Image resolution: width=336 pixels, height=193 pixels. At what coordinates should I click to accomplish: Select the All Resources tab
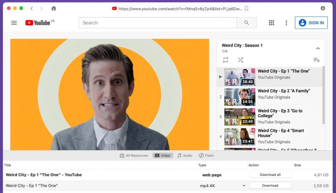[x=134, y=155]
